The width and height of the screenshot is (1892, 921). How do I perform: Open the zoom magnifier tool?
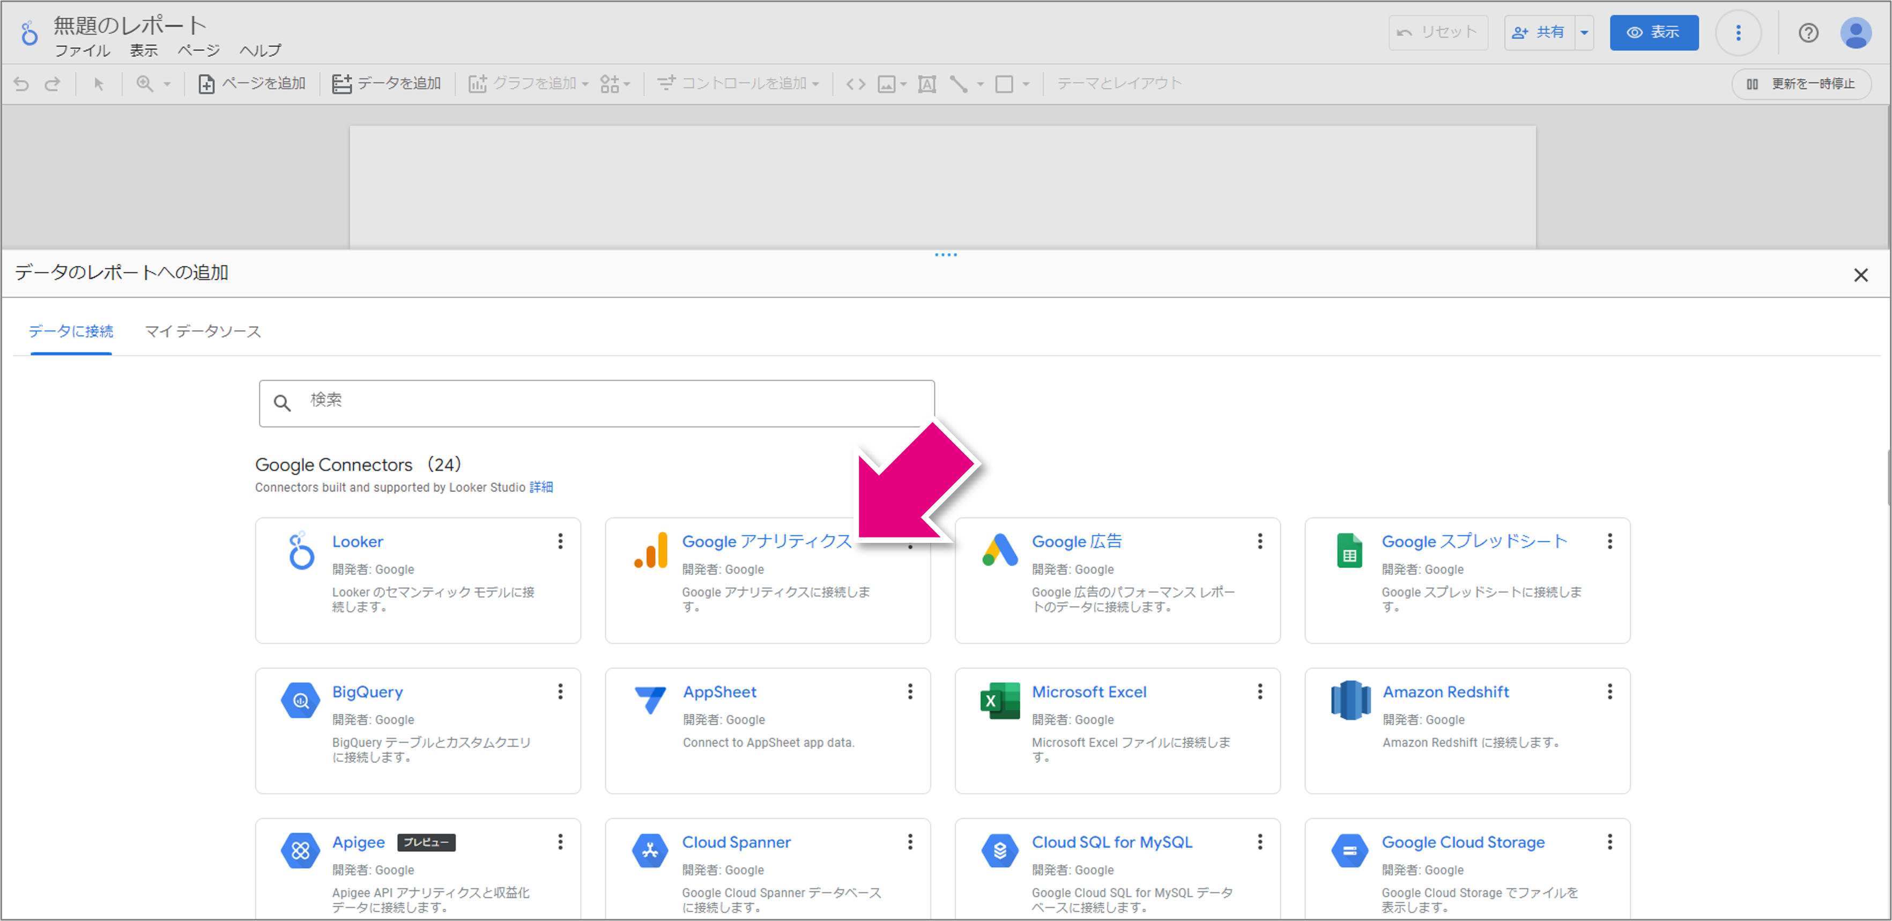[x=145, y=84]
